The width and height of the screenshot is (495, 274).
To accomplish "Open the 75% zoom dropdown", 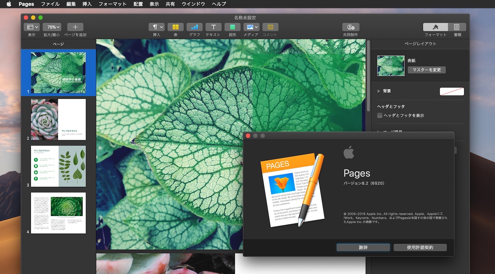I will tap(52, 27).
